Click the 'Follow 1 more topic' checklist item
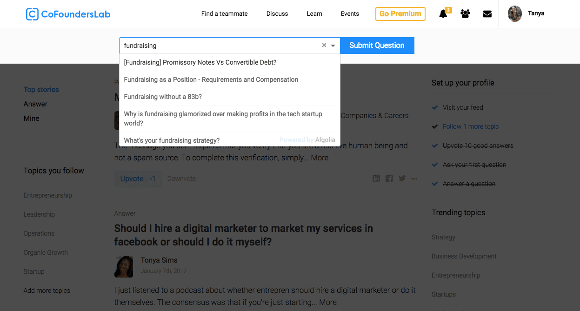The image size is (580, 311). (470, 126)
